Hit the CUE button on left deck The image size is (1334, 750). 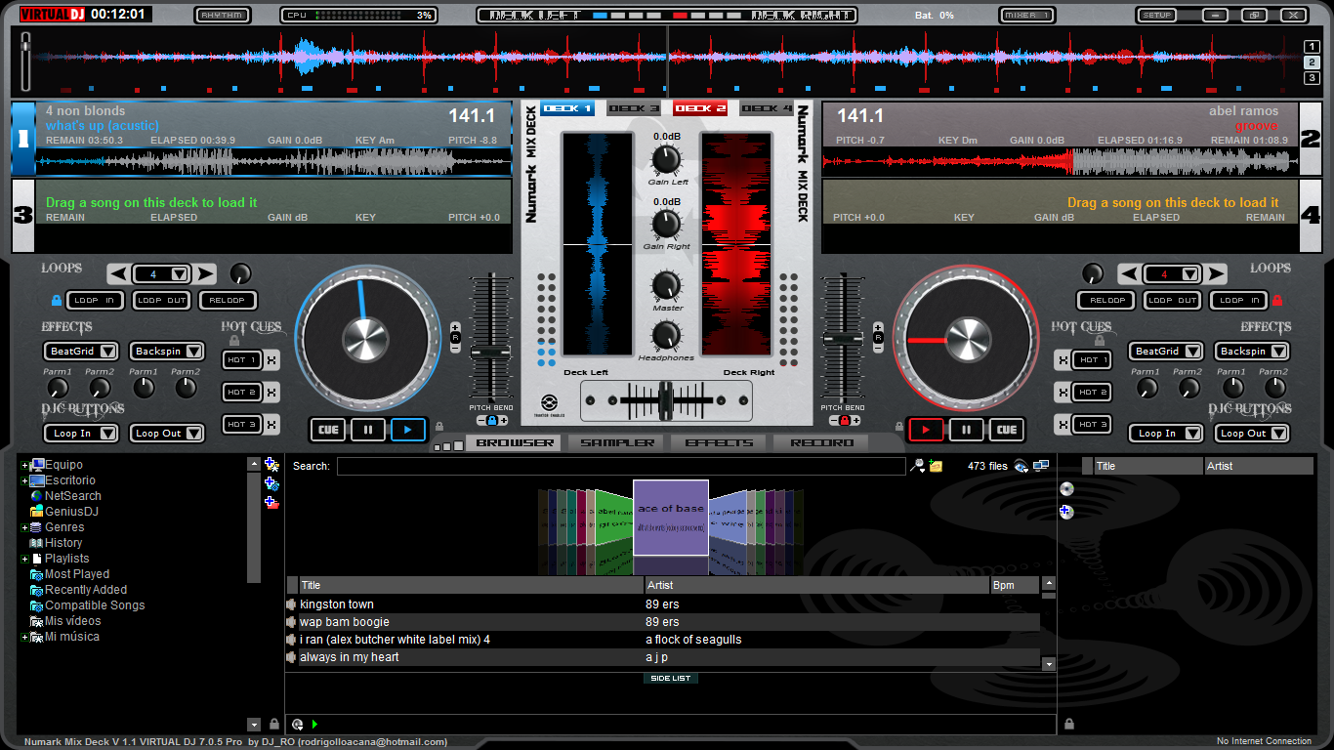[x=328, y=430]
